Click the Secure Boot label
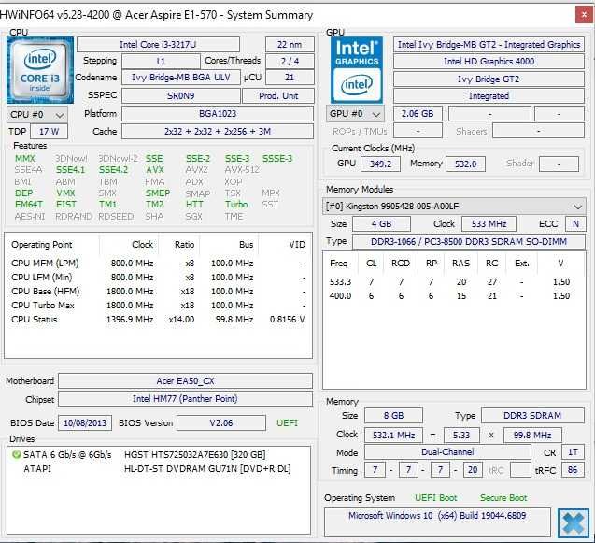The image size is (595, 543). pos(503,498)
